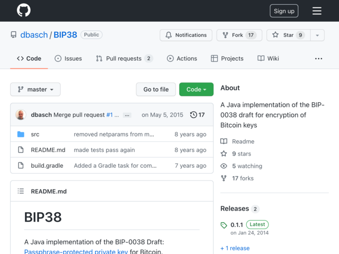Switch to the Issues tab
The height and width of the screenshot is (254, 339).
(68, 59)
